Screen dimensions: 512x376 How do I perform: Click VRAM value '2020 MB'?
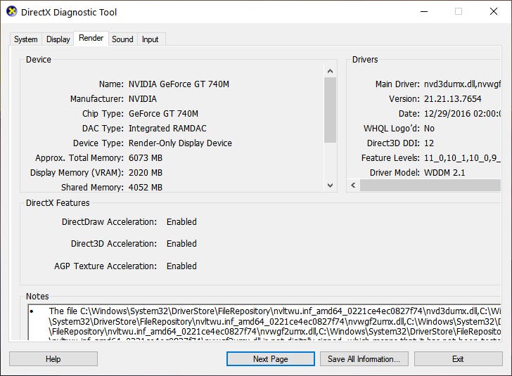coord(146,173)
